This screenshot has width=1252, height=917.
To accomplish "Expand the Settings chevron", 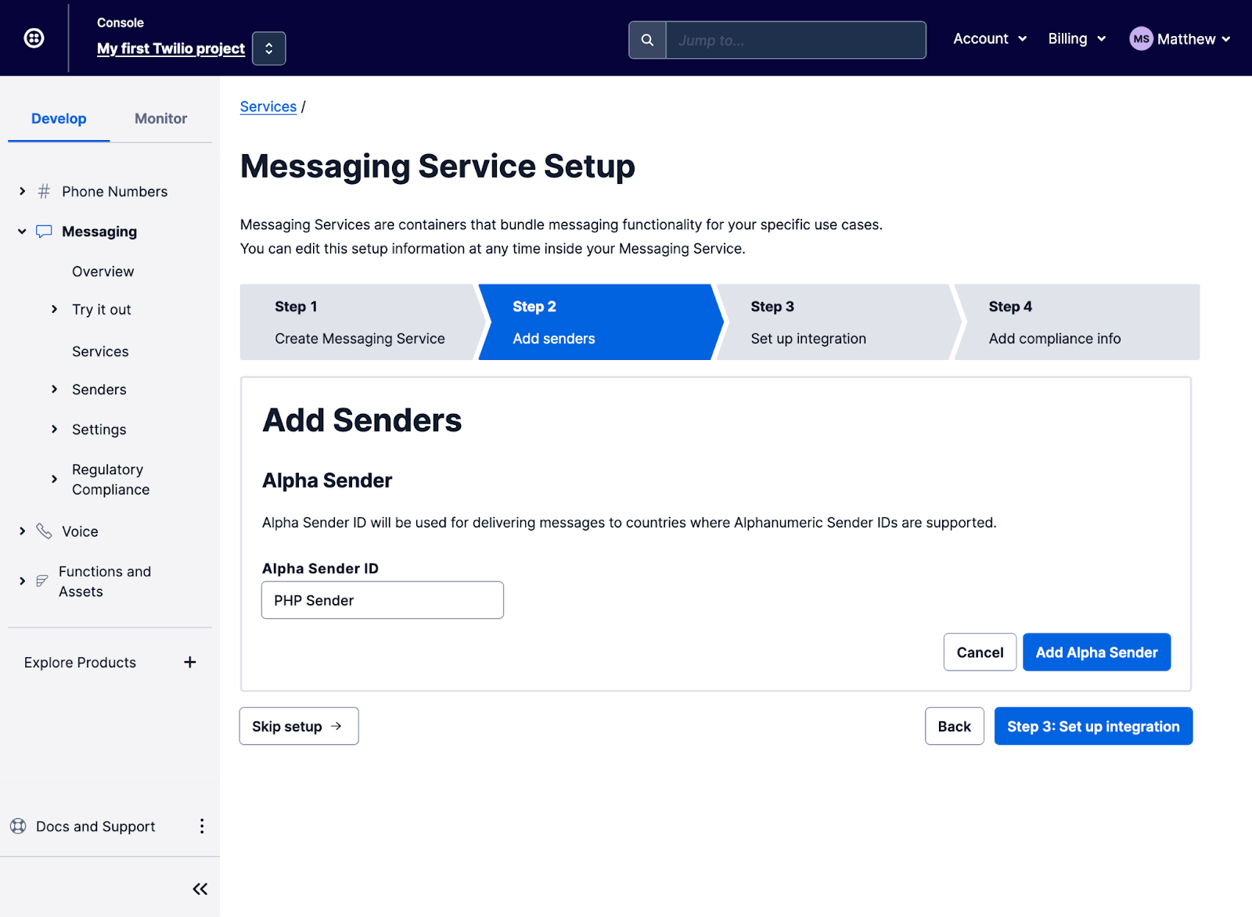I will pyautogui.click(x=54, y=429).
